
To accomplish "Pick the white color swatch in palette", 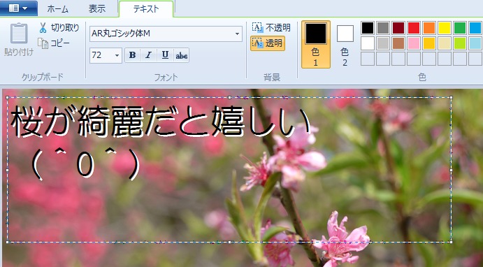I will pyautogui.click(x=368, y=43).
